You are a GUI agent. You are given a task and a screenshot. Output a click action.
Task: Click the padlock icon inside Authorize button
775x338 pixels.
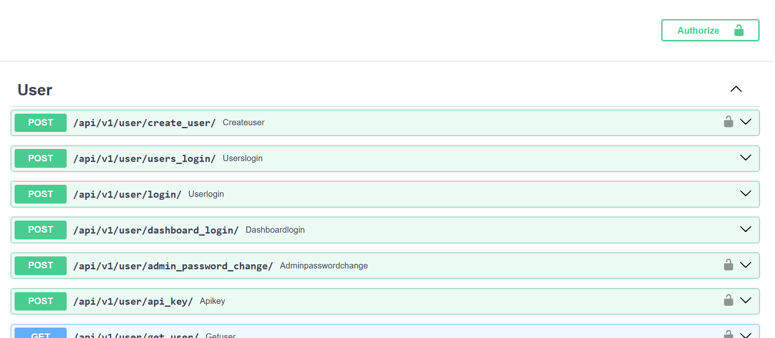(739, 30)
